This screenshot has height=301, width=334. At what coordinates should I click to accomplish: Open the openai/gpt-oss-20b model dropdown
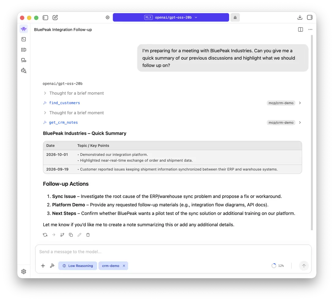click(x=171, y=17)
